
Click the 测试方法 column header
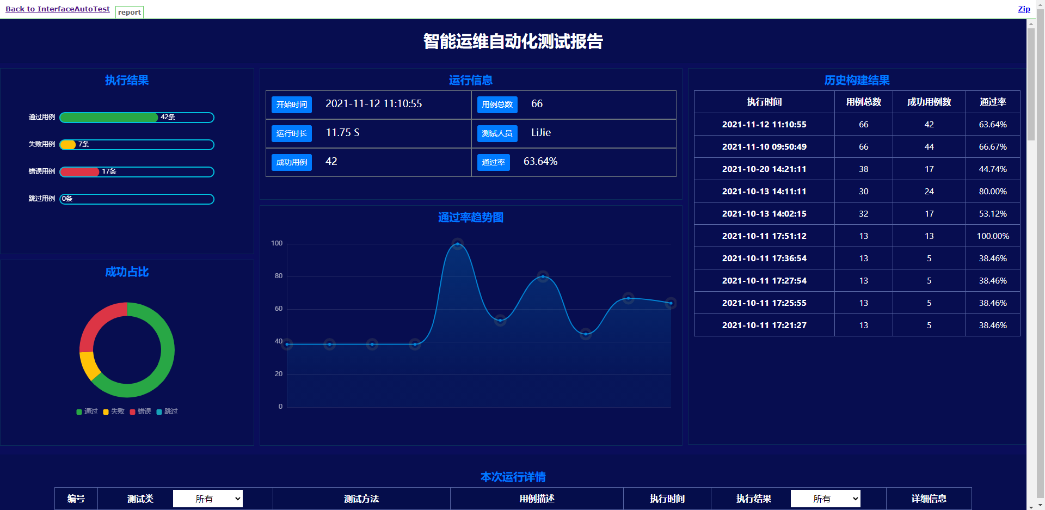(x=361, y=499)
